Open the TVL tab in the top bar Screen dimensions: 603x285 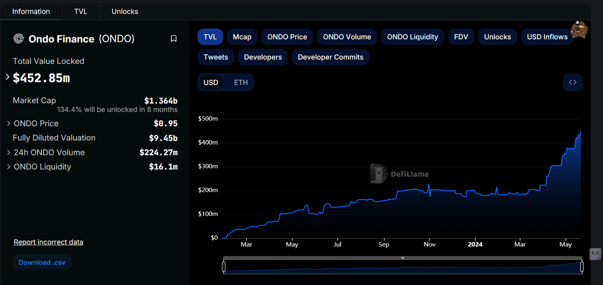click(81, 12)
